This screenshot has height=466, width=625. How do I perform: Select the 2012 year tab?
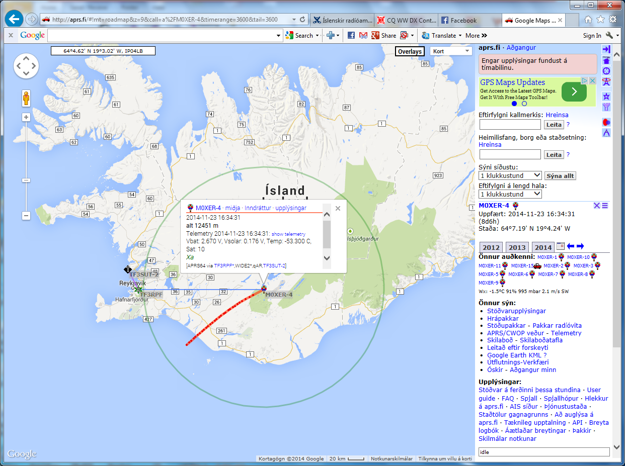tap(491, 247)
